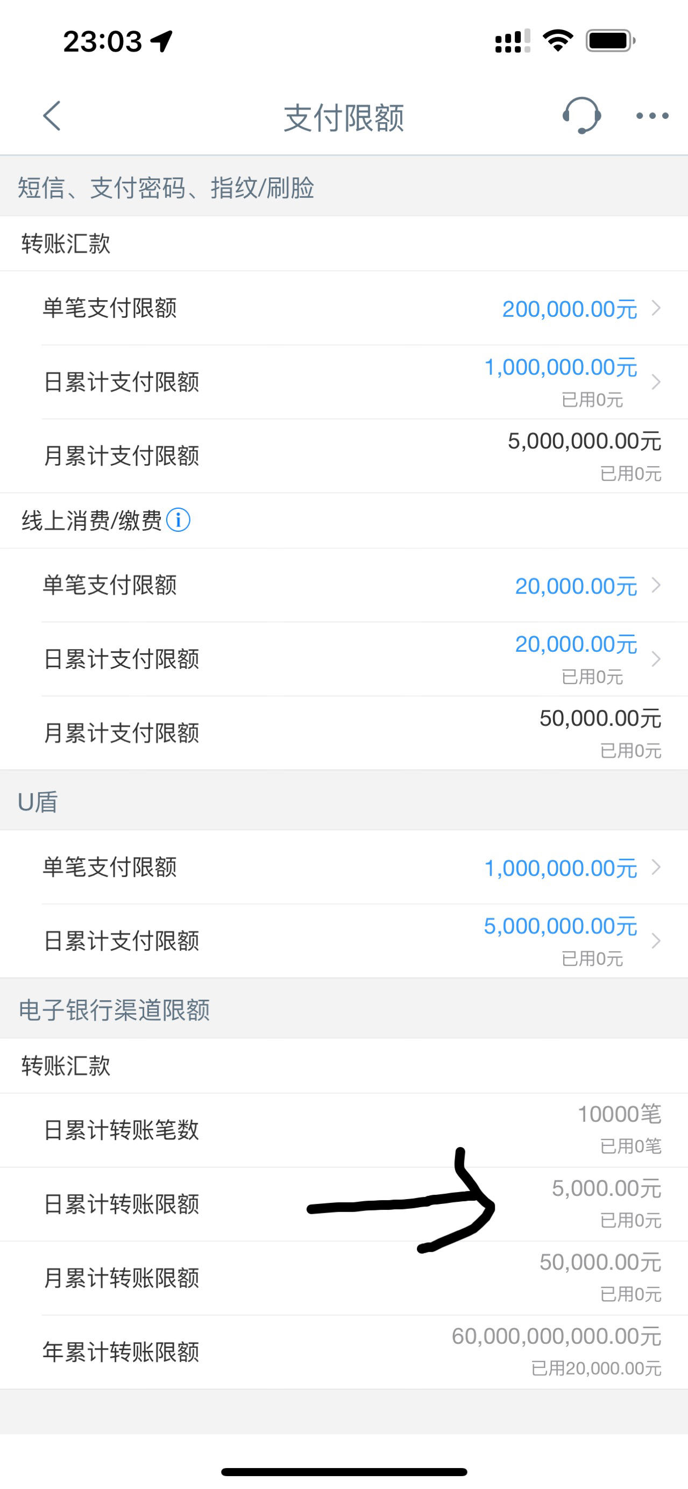688x1489 pixels.
Task: Expand U盾 单笔支付限额 1,000,000.00元 chevron
Action: click(x=656, y=867)
